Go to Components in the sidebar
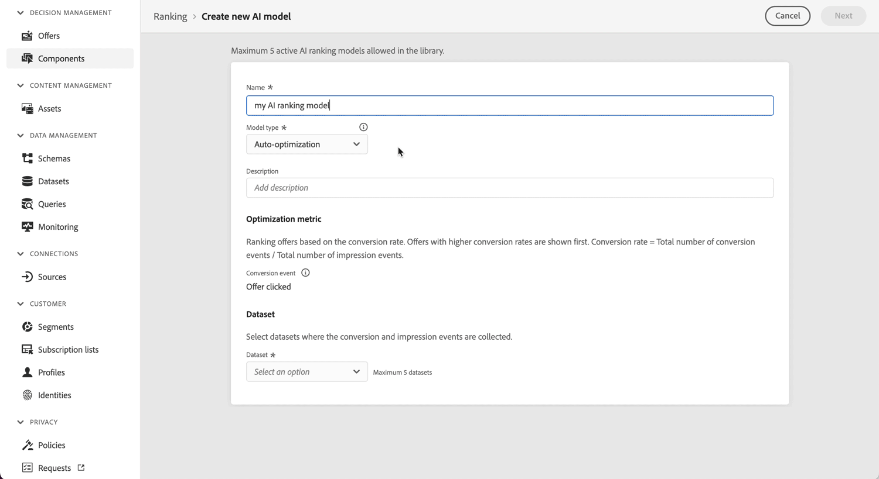879x479 pixels. pos(61,58)
